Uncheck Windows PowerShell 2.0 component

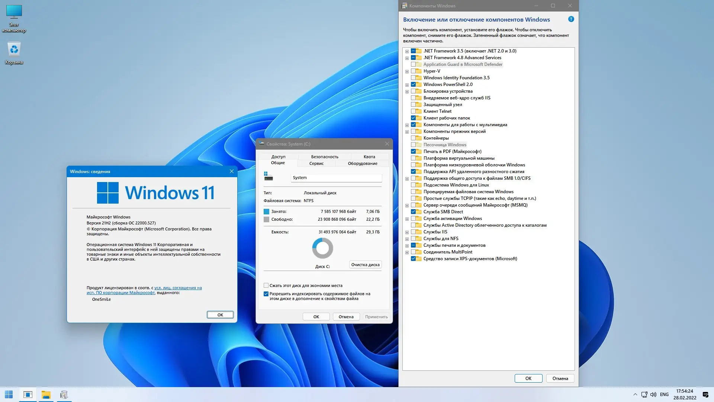coord(413,84)
